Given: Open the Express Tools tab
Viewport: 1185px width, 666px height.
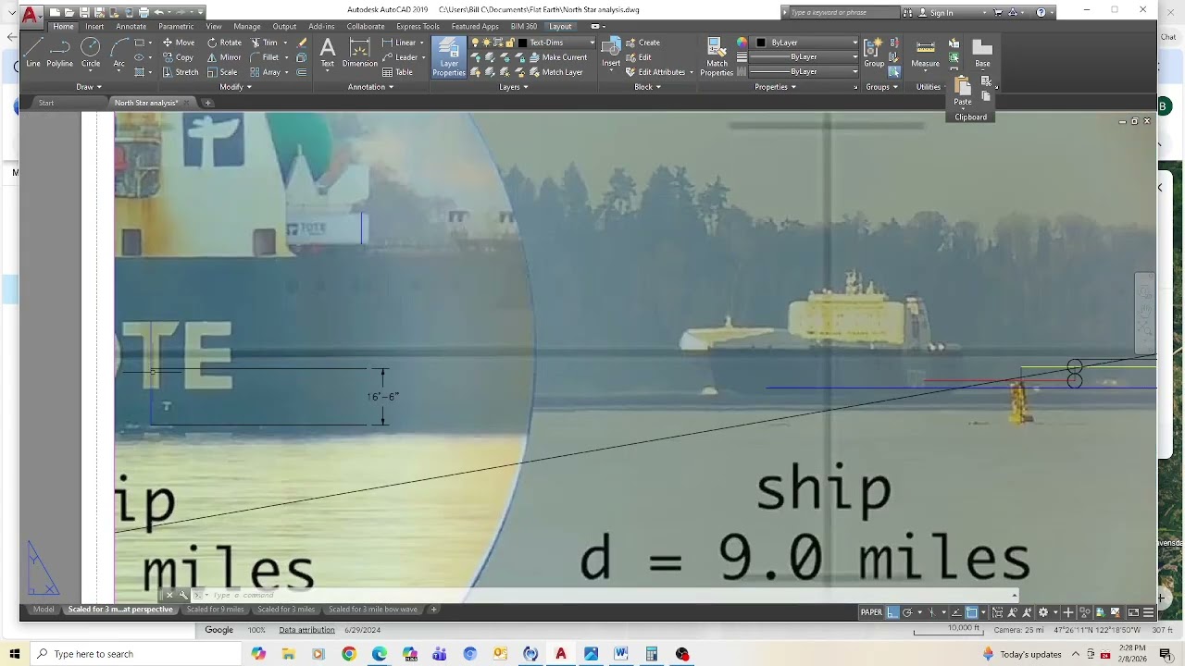Looking at the screenshot, I should pyautogui.click(x=418, y=27).
